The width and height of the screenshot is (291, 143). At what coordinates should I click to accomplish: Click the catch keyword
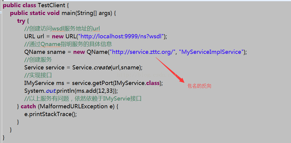28,107
